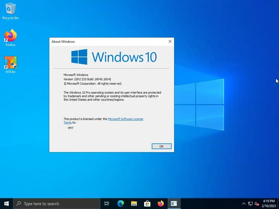The image size is (279, 209).
Task: Open Microsoft Store from the taskbar
Action: coord(147,204)
